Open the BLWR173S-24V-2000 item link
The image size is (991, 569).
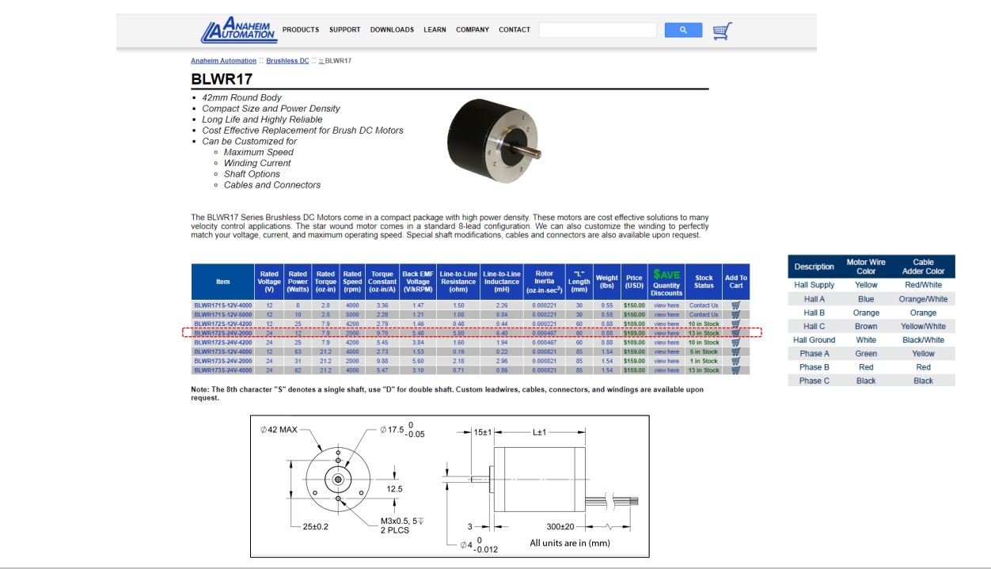(x=223, y=361)
